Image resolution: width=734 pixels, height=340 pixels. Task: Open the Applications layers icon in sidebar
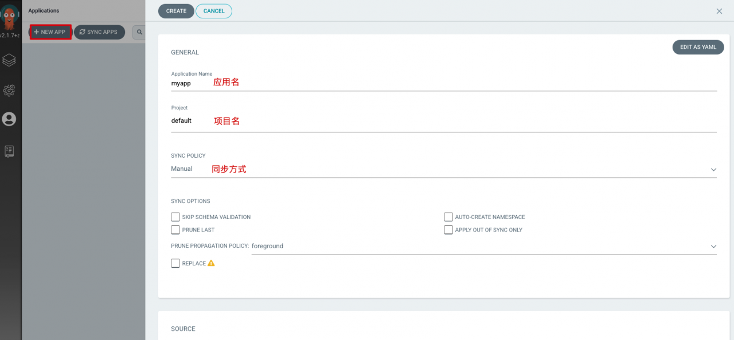9,60
